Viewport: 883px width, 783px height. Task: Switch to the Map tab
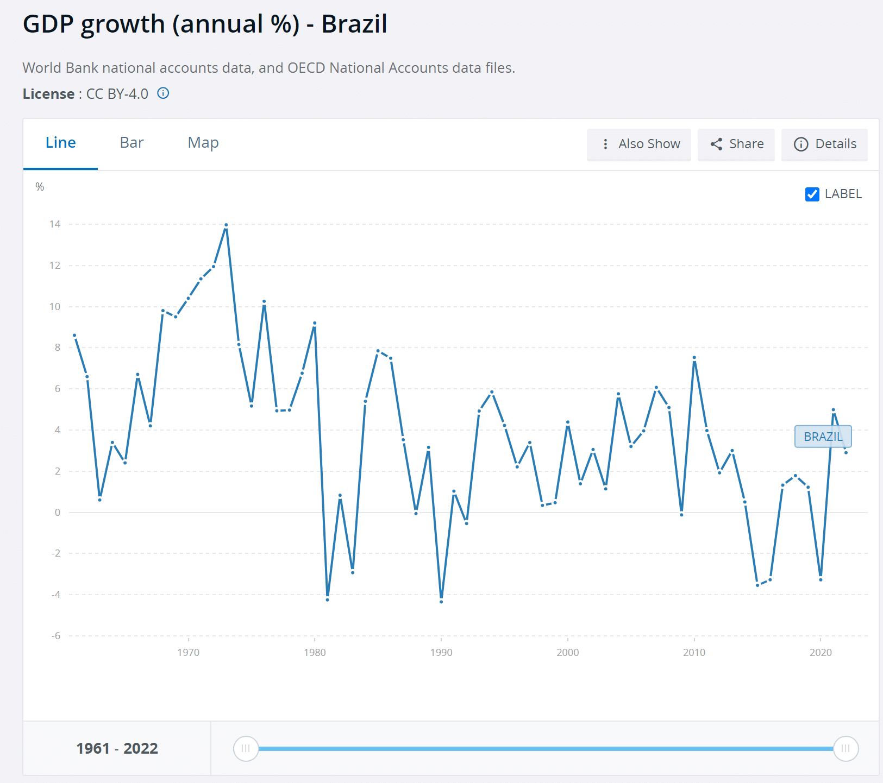tap(203, 143)
